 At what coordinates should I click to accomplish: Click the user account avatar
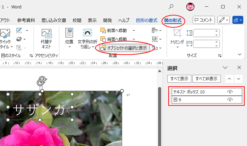(190, 7)
